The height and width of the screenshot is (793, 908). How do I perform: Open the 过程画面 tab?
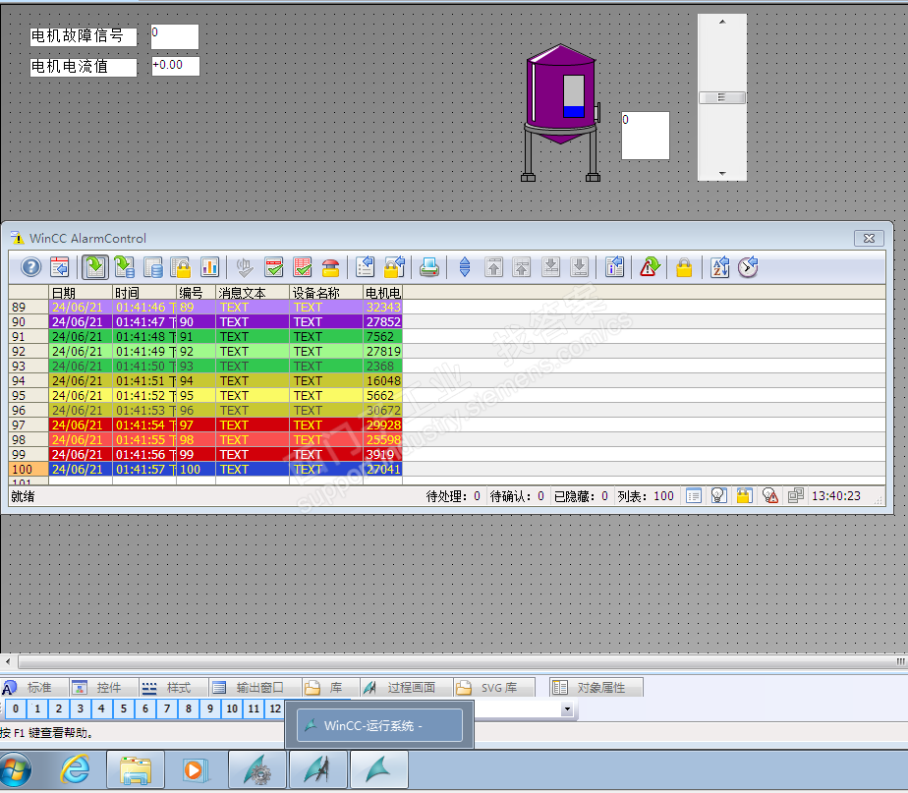[406, 688]
